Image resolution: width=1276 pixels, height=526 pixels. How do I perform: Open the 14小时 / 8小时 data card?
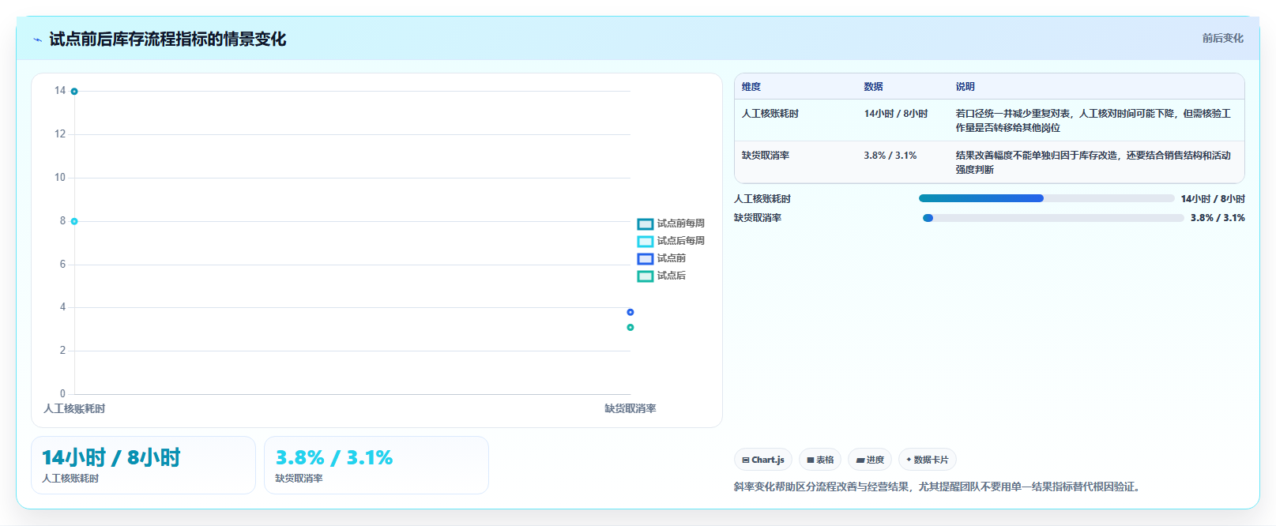pos(143,465)
